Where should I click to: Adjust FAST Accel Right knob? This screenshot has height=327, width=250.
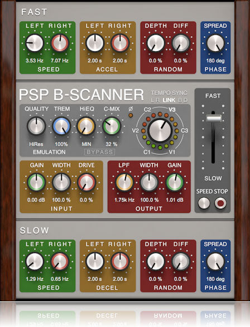pyautogui.click(x=120, y=43)
